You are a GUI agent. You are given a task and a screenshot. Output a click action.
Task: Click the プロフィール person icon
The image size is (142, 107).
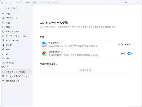pos(3,18)
